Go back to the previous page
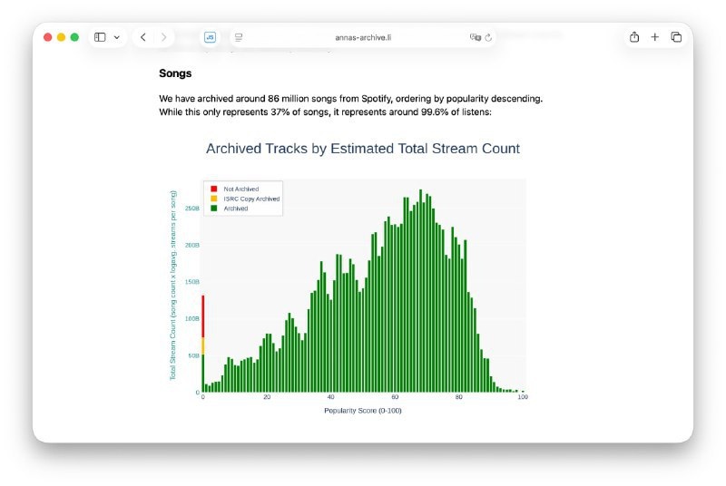This screenshot has width=726, height=486. [x=143, y=37]
